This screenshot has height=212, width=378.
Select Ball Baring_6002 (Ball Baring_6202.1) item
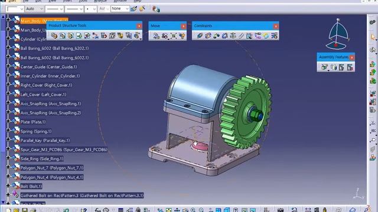click(54, 48)
